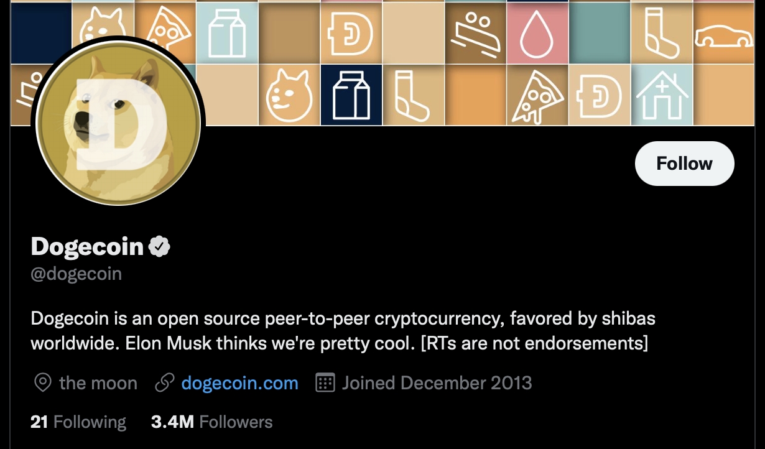Click the @dogecoin handle text
Viewport: 765px width, 449px height.
tap(76, 274)
